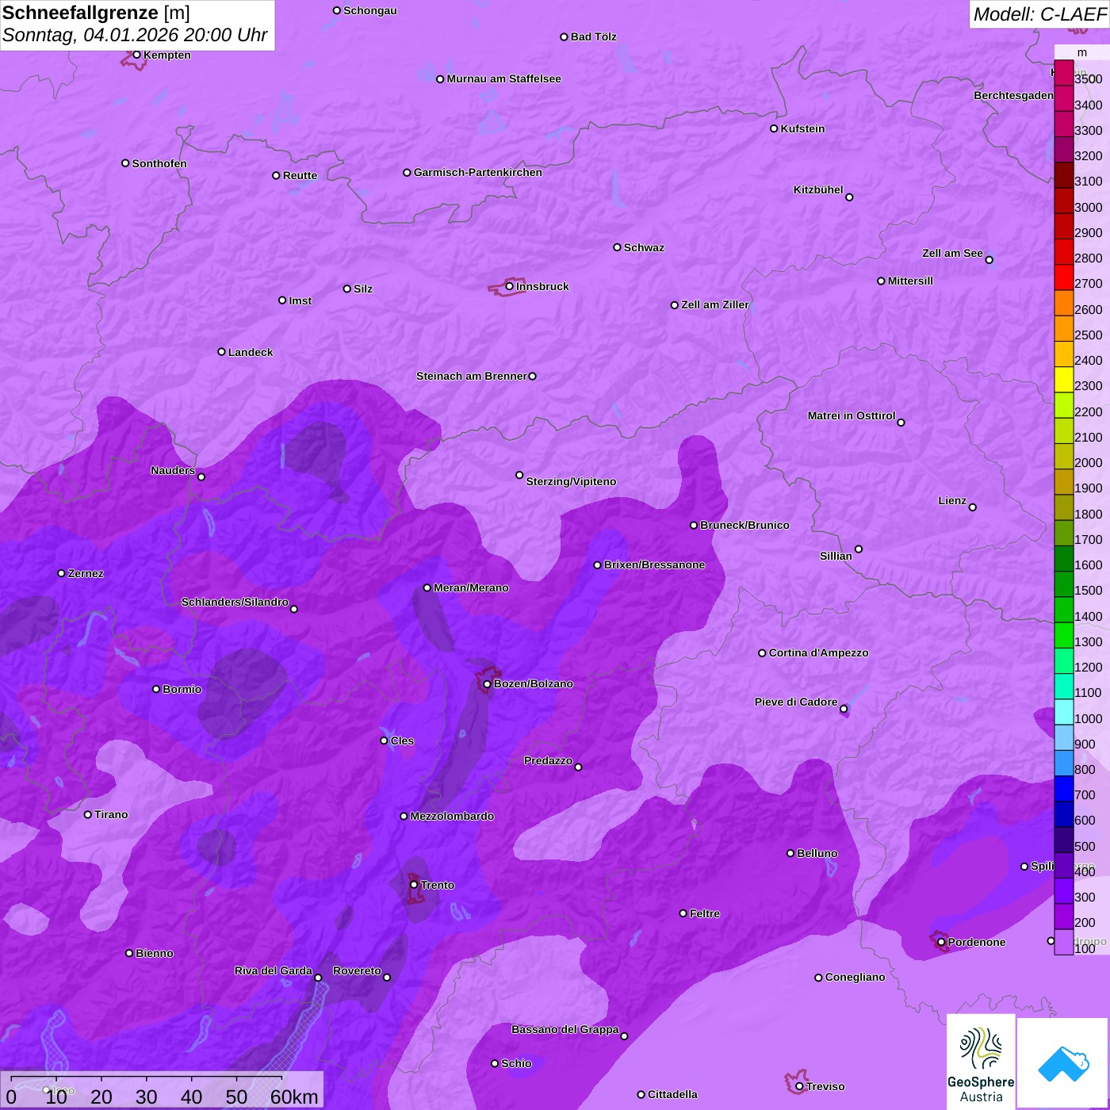1110x1110 pixels.
Task: Click the Imst label
Action: click(300, 300)
